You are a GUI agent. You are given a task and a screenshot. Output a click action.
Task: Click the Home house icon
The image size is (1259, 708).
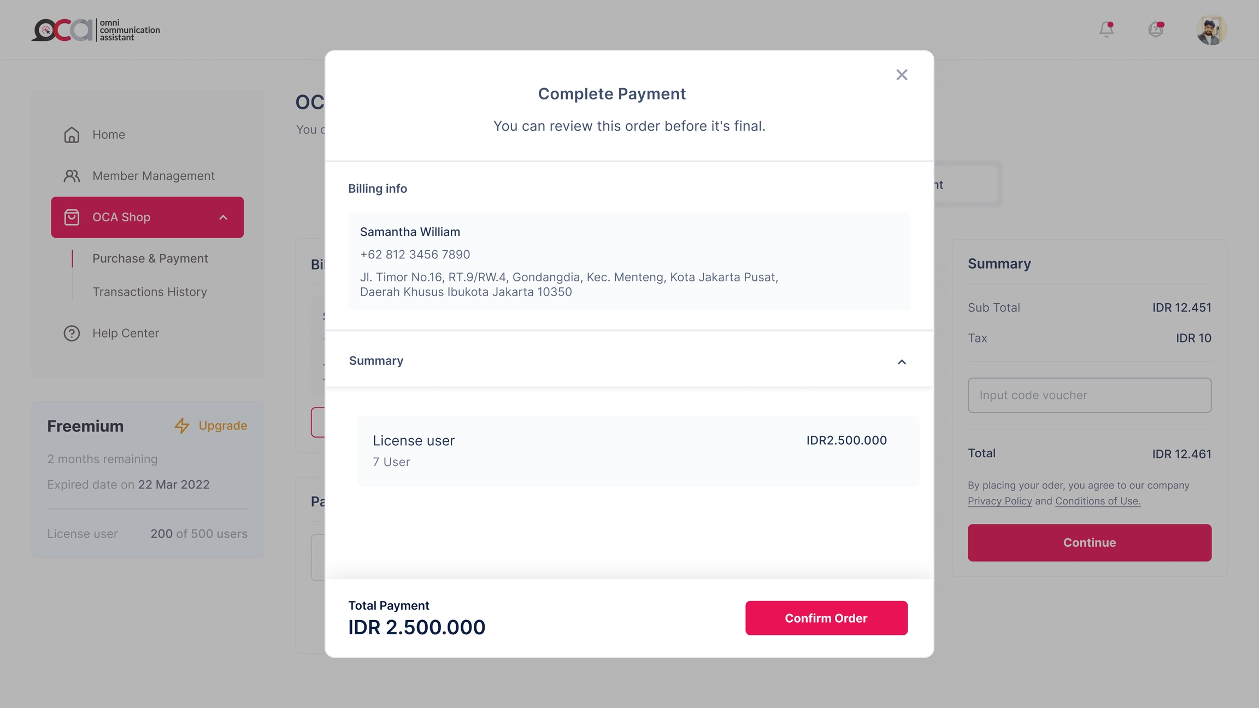click(x=72, y=134)
